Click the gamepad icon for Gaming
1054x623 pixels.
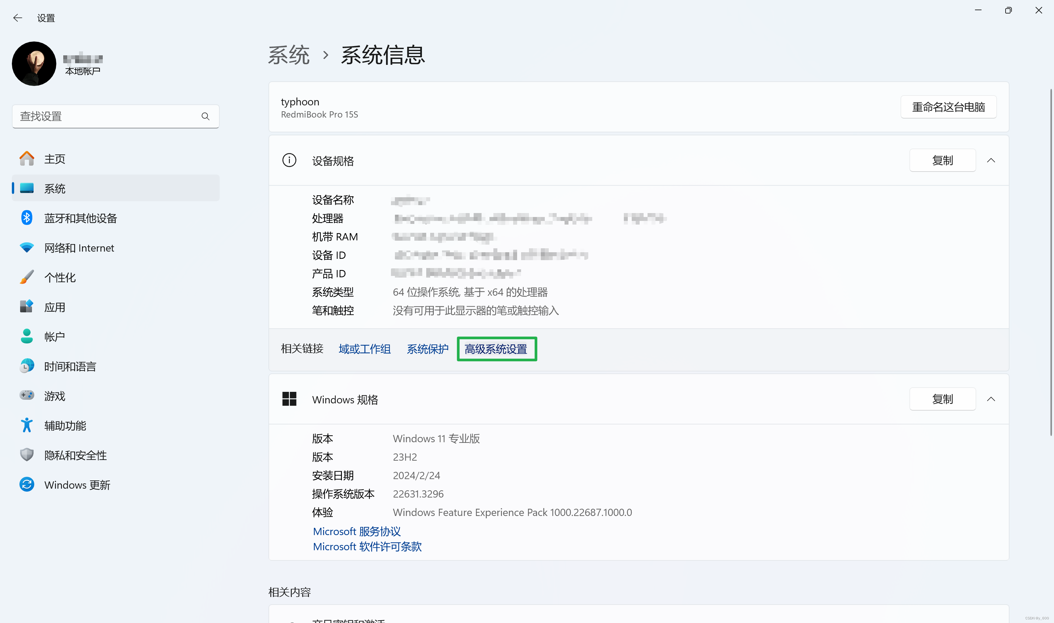pyautogui.click(x=27, y=395)
